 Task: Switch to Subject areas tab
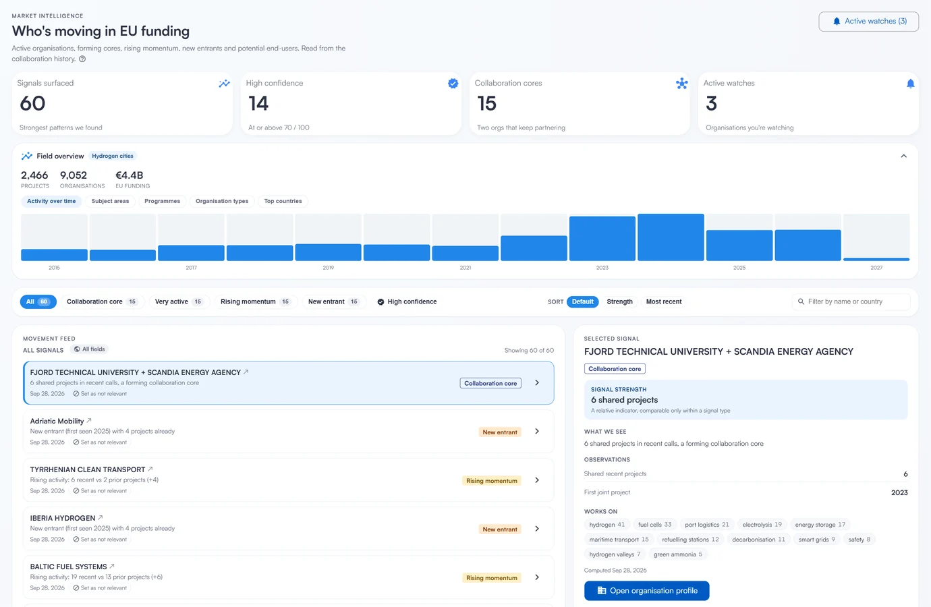tap(110, 201)
